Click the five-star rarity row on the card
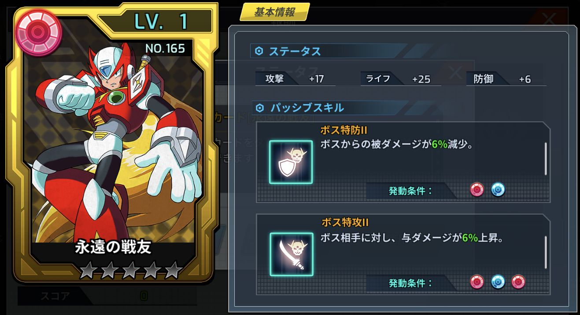This screenshot has height=315, width=580. click(130, 270)
